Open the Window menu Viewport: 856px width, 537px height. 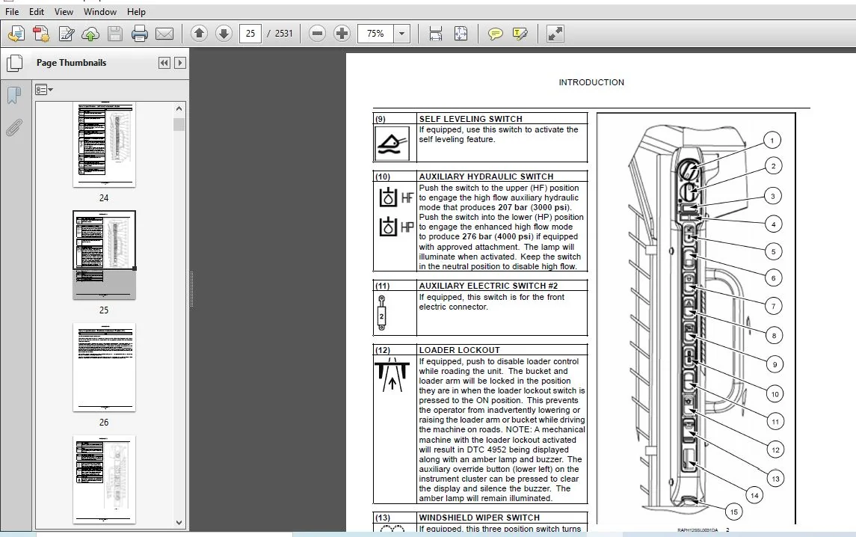pos(100,11)
